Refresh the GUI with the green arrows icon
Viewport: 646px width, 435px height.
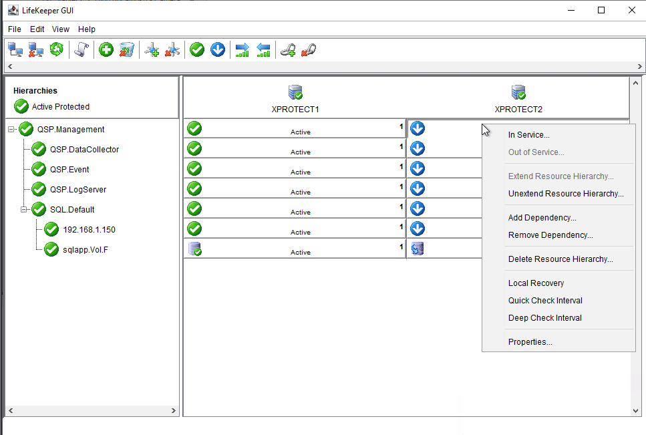(x=56, y=50)
